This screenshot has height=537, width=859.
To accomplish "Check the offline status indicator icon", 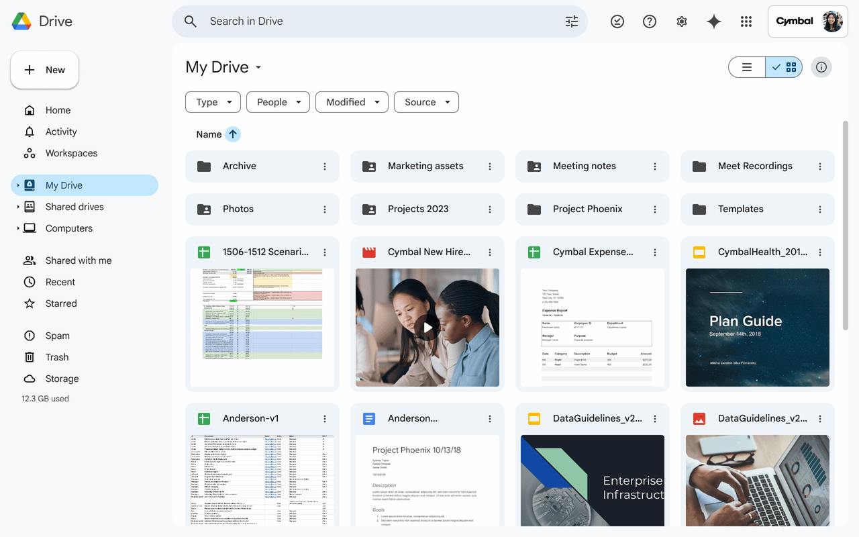I will tap(617, 21).
